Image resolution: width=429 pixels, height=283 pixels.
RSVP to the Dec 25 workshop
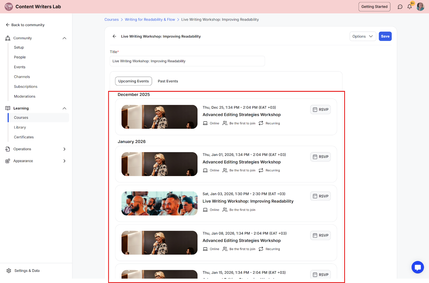320,110
